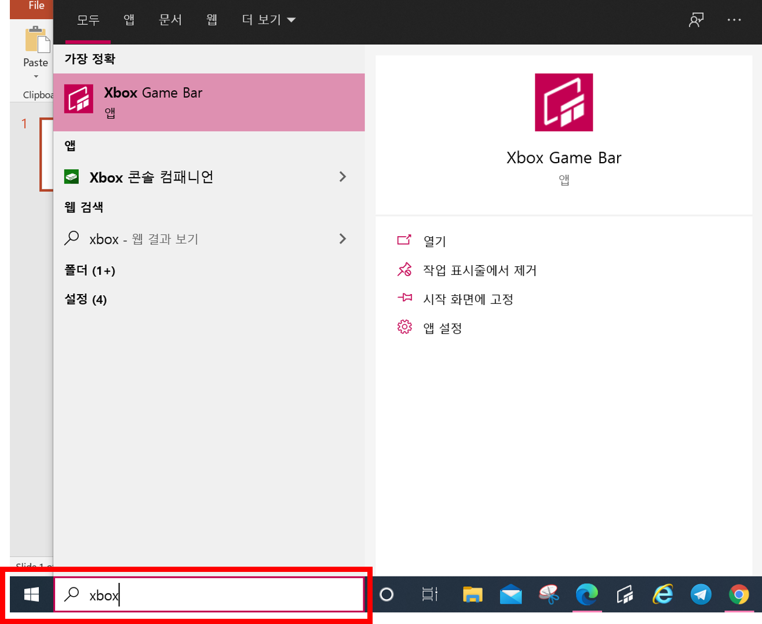Select the 앱 search tab
The height and width of the screenshot is (624, 762).
129,20
